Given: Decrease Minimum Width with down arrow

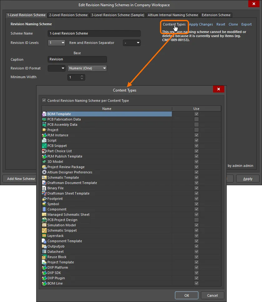Looking at the screenshot, I should coord(82,78).
